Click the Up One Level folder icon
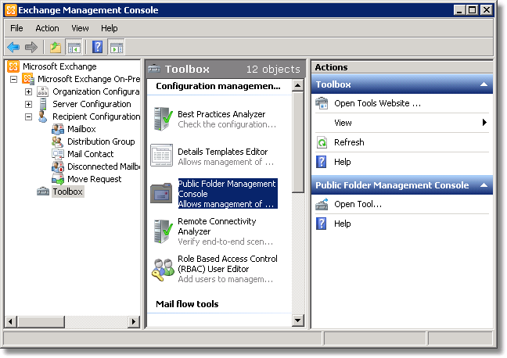The width and height of the screenshot is (507, 358). click(x=56, y=48)
